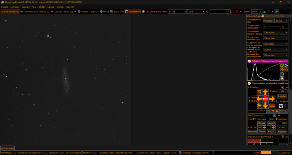This screenshot has height=155, width=292.
Task: Click the histogram reset circular arrow icon
Action: (282, 74)
